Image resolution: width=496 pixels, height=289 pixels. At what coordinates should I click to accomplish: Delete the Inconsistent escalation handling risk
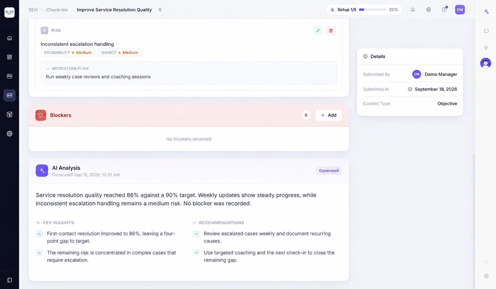(331, 31)
